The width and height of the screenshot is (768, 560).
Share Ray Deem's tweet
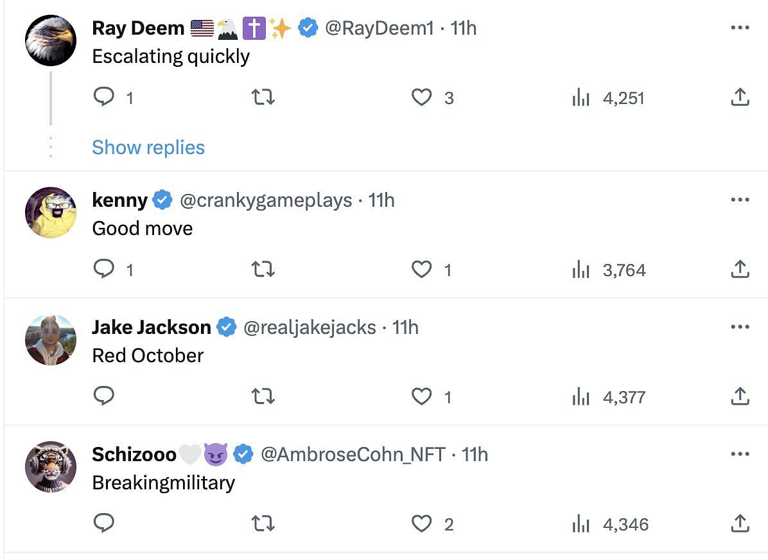740,98
